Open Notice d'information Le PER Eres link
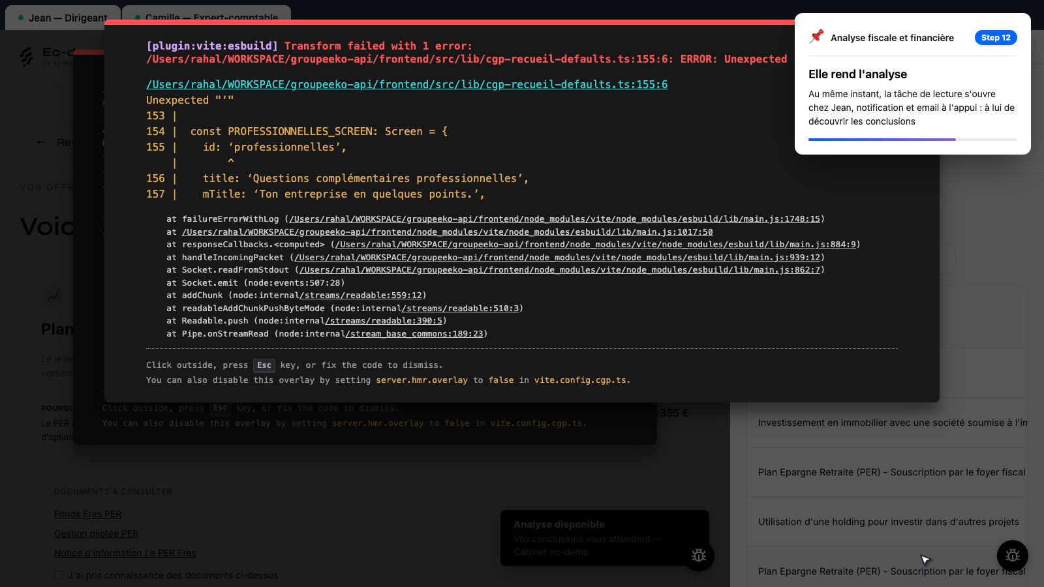The height and width of the screenshot is (587, 1044). (x=125, y=553)
